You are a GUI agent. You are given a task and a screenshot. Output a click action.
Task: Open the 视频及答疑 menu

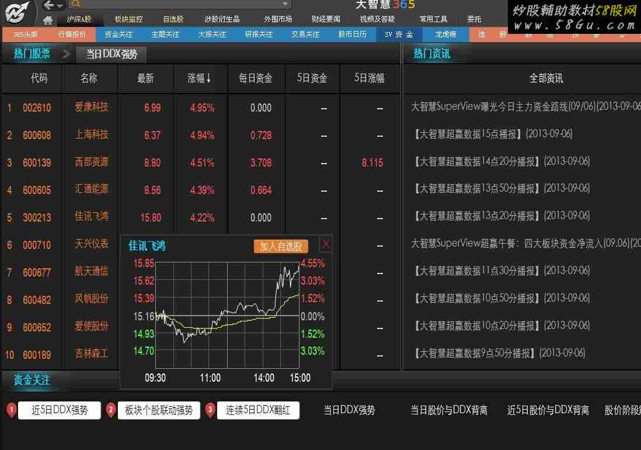point(377,19)
